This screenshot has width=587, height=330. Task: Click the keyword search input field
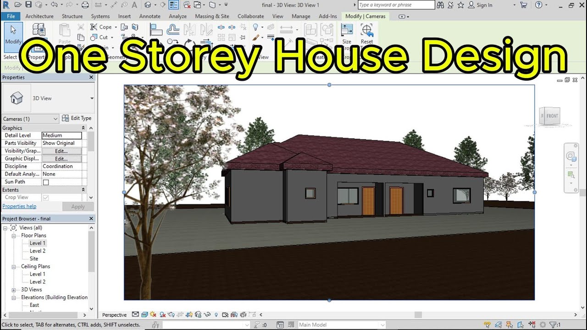(396, 5)
